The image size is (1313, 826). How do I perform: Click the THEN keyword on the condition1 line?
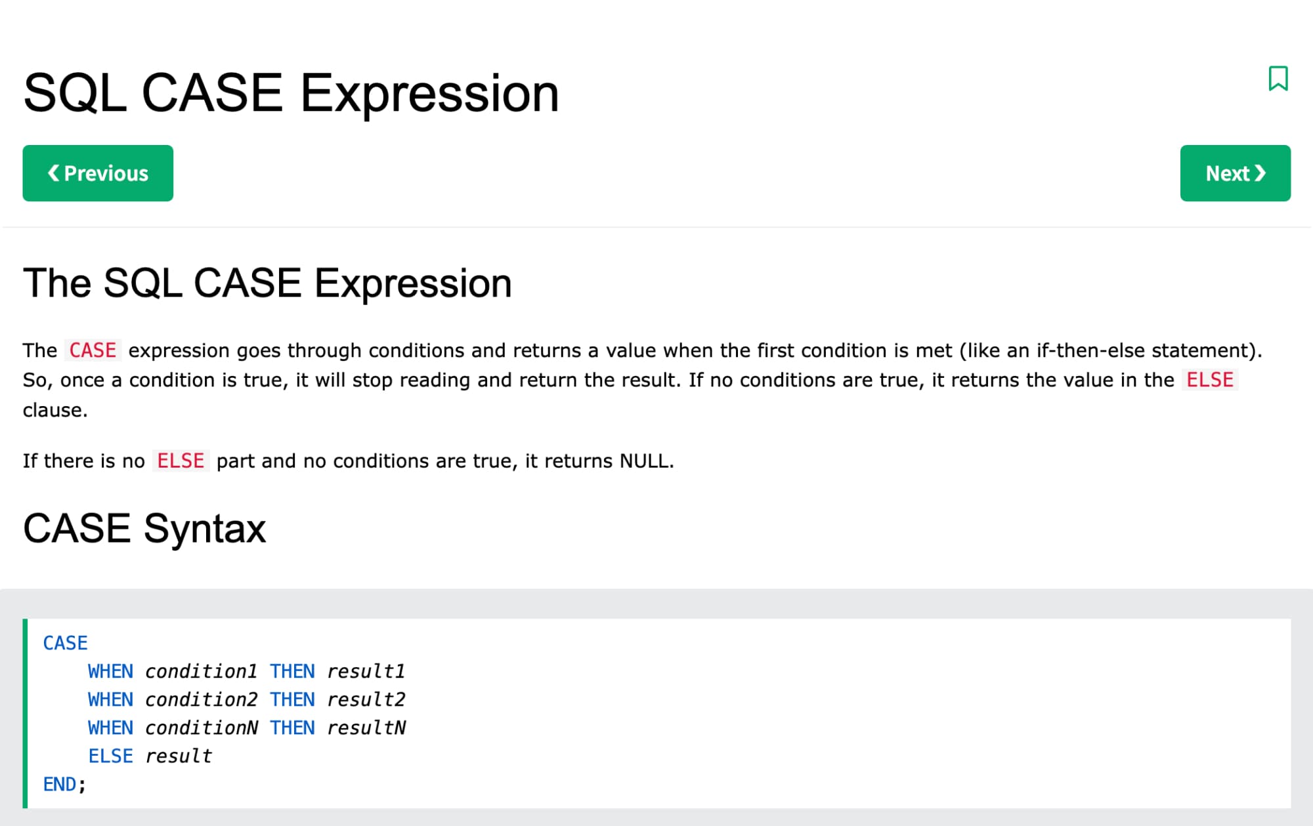[292, 671]
